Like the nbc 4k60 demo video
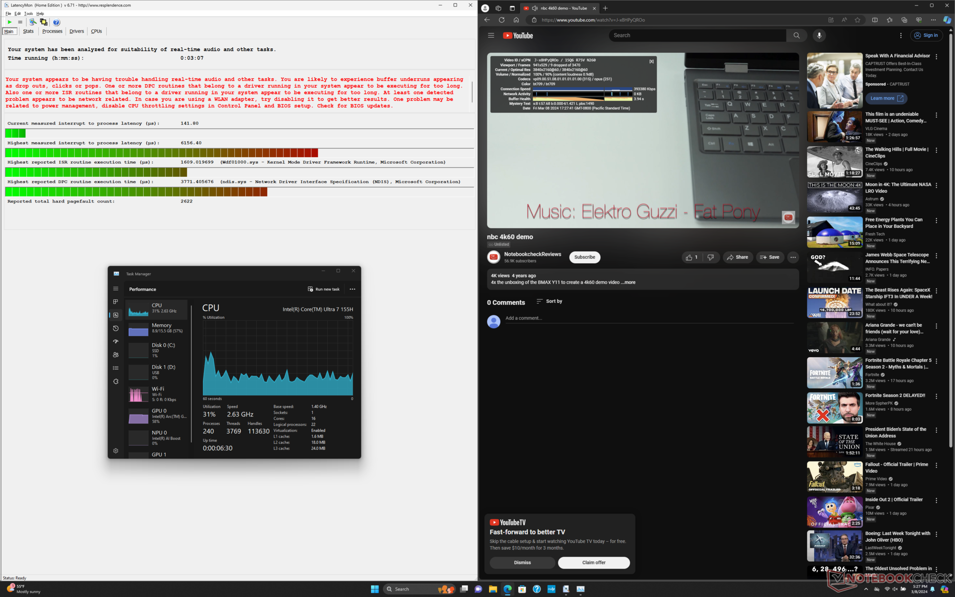The width and height of the screenshot is (955, 597). [691, 257]
